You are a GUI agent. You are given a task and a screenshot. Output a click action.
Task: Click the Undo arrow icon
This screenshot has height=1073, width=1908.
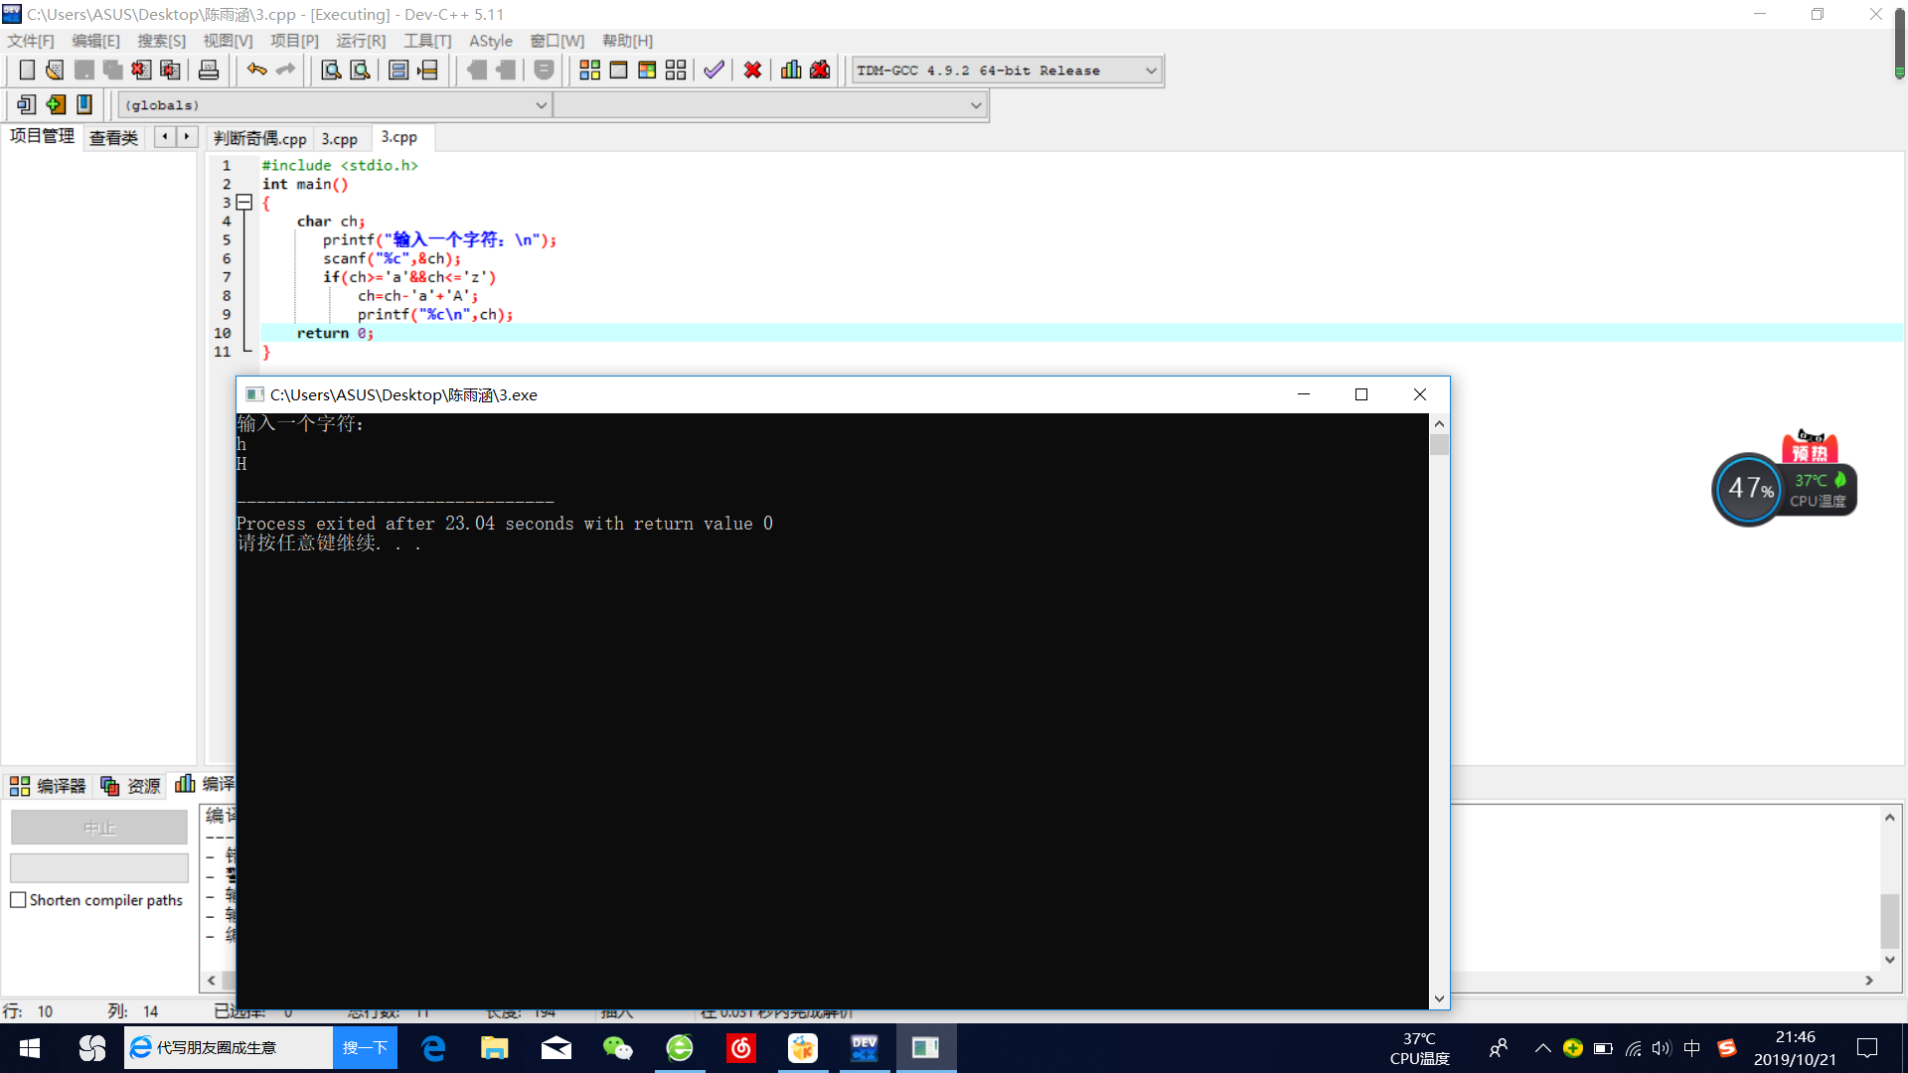click(256, 70)
